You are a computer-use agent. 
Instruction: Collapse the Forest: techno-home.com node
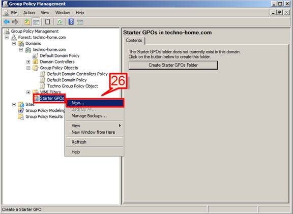pyautogui.click(x=7, y=37)
